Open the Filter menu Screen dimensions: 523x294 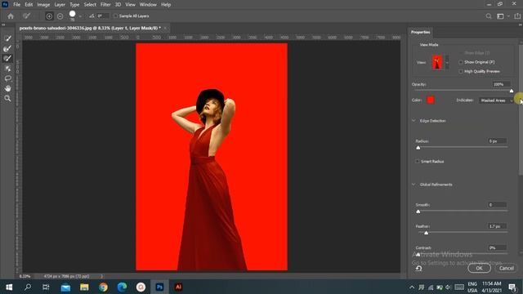(x=105, y=5)
